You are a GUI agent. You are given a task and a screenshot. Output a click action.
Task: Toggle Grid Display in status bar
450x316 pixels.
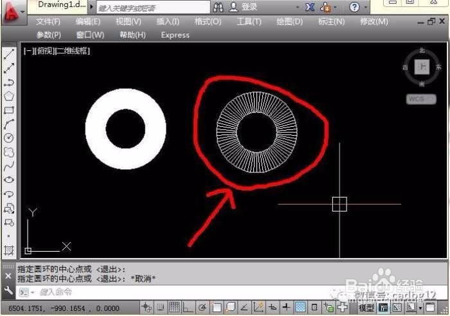[x=174, y=308]
